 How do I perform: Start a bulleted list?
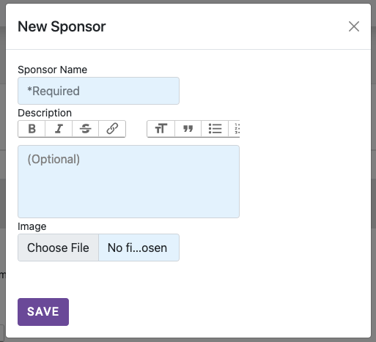[x=215, y=129]
